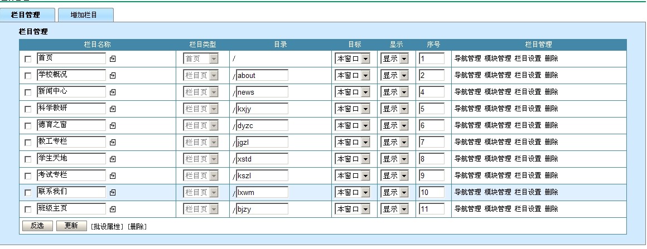Click the small icon beside 首页 name field
The width and height of the screenshot is (647, 249).
112,59
